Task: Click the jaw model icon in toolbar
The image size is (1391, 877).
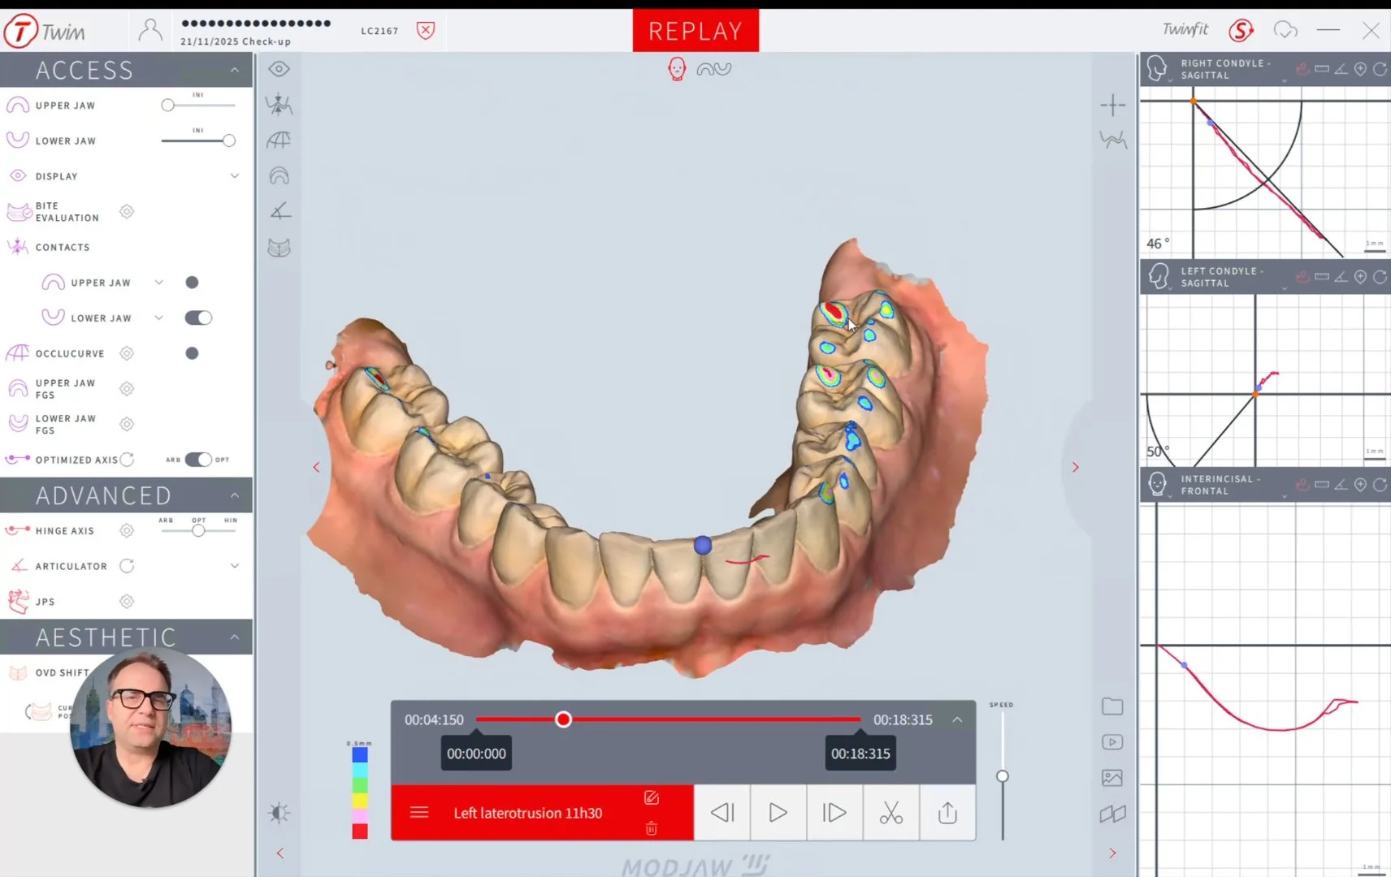Action: click(279, 248)
